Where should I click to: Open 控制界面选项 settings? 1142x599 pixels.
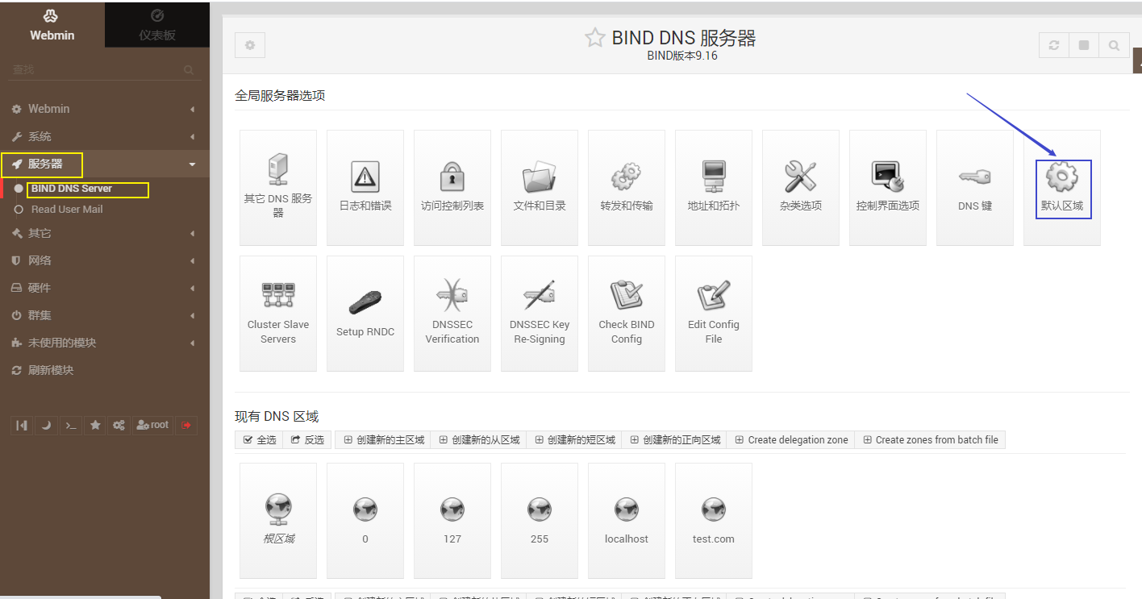(x=888, y=188)
